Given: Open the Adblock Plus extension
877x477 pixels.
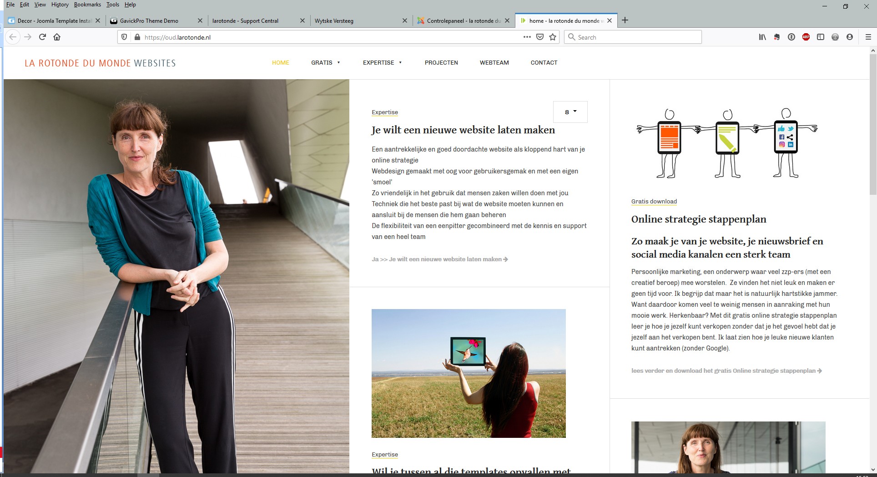Looking at the screenshot, I should pyautogui.click(x=806, y=37).
